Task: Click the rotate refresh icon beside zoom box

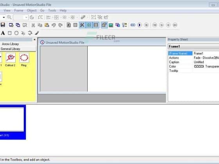Action: [x=32, y=17]
